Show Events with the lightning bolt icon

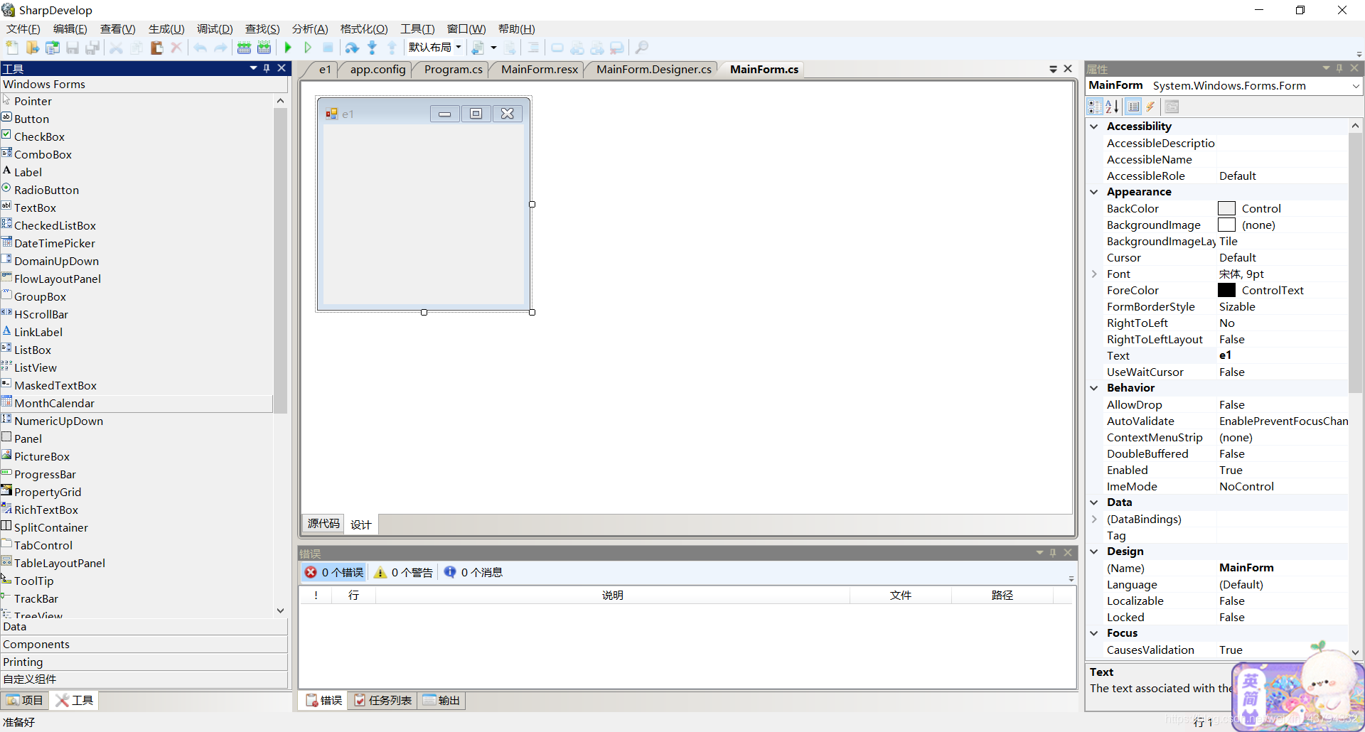click(1150, 107)
